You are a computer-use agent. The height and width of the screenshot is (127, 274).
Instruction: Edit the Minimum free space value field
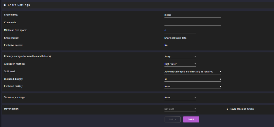pyautogui.click(x=180, y=31)
